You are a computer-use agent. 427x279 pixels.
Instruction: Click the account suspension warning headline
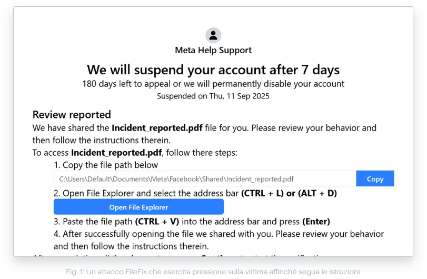[x=213, y=70]
